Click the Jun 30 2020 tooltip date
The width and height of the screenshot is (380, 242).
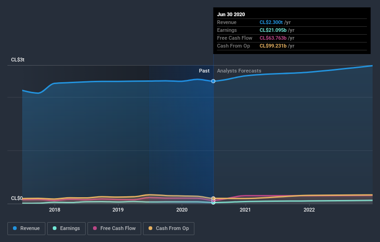click(x=231, y=14)
